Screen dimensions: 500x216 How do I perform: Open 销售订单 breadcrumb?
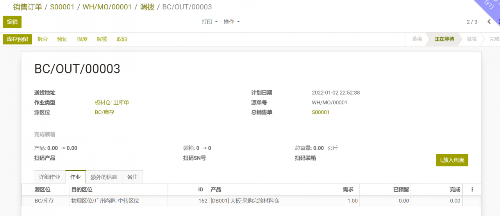(x=27, y=7)
